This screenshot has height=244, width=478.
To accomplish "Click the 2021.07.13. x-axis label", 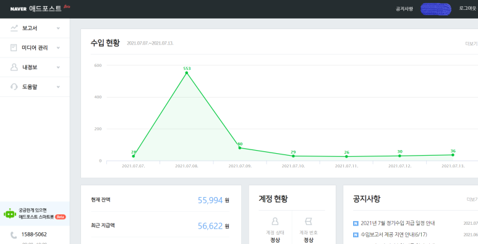I will (x=453, y=166).
